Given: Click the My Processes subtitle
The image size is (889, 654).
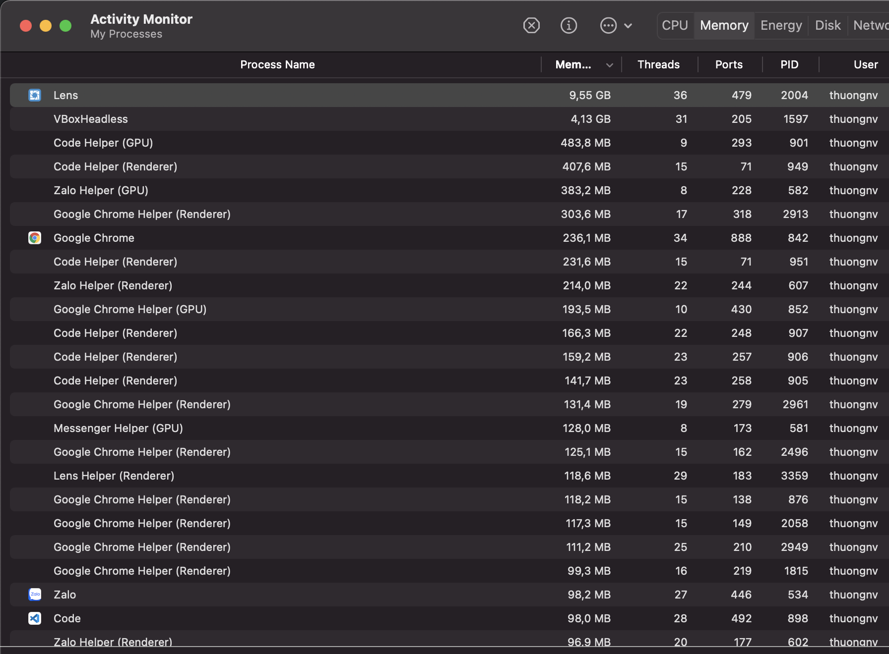Looking at the screenshot, I should (x=126, y=34).
